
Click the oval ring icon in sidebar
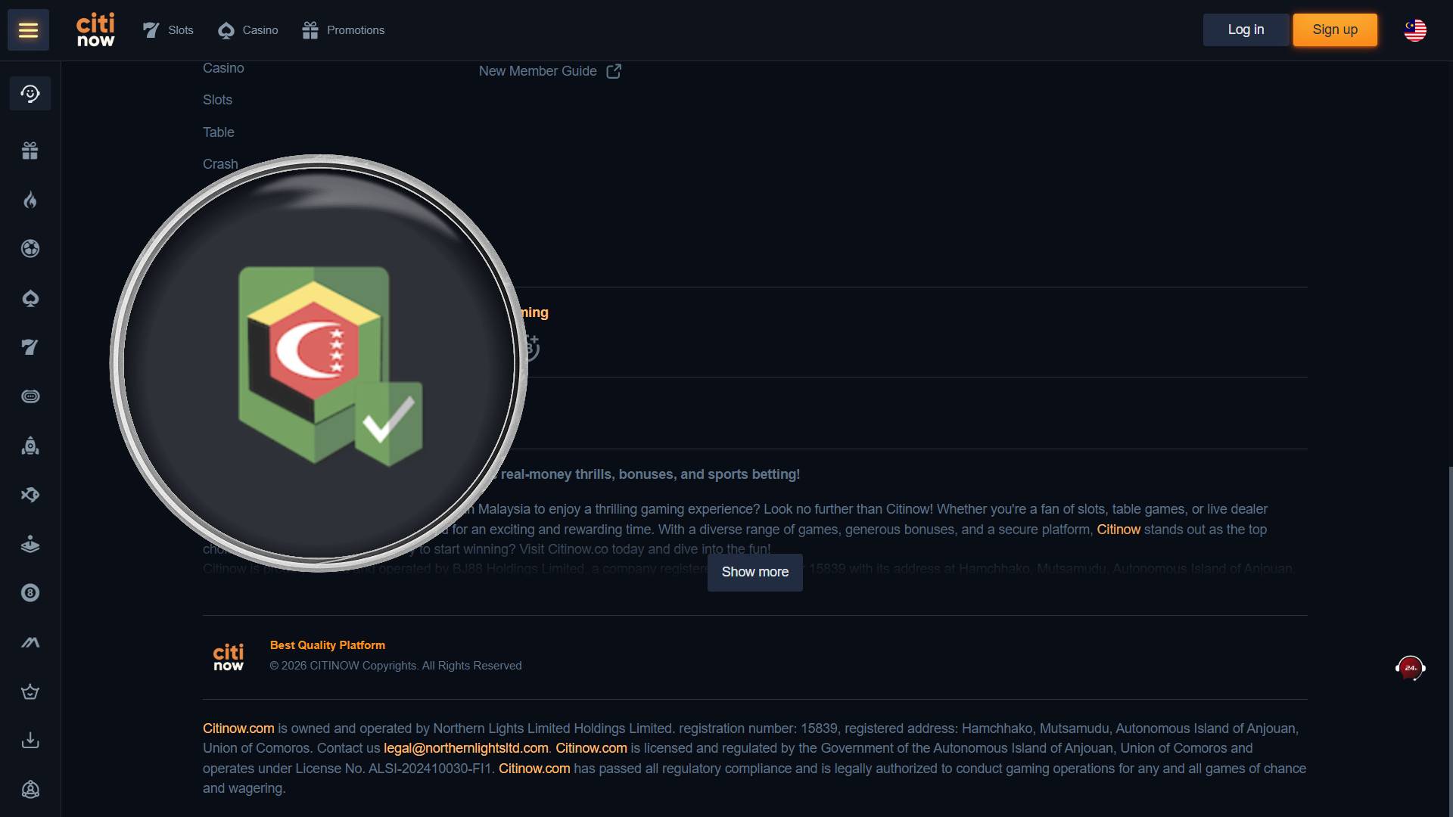[30, 396]
